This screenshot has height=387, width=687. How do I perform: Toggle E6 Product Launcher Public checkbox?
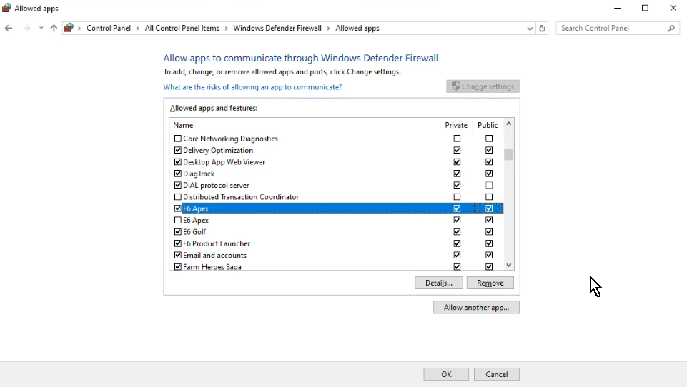tap(489, 243)
